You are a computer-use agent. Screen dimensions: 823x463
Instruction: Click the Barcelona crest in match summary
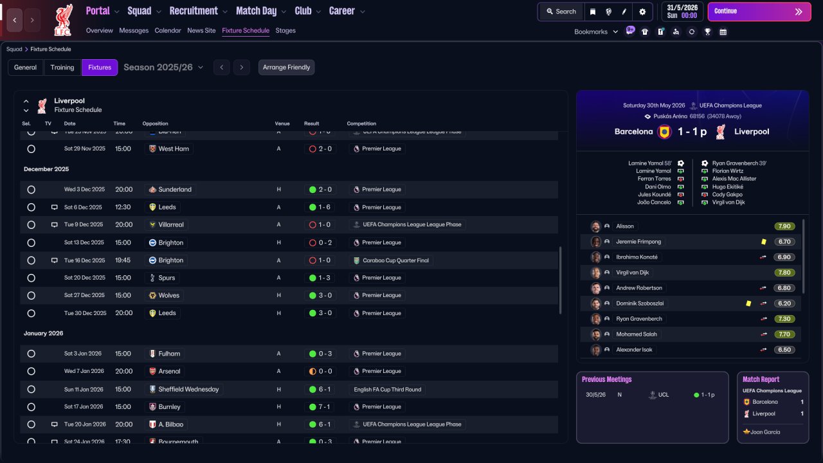click(664, 132)
